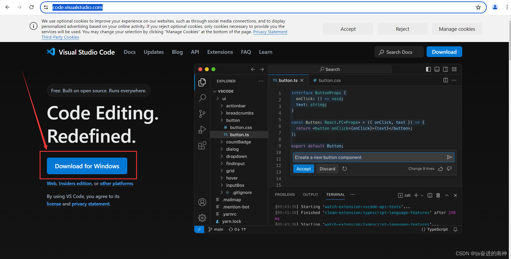Click the notifications bell in status bar
The height and width of the screenshot is (259, 511).
pos(455,229)
